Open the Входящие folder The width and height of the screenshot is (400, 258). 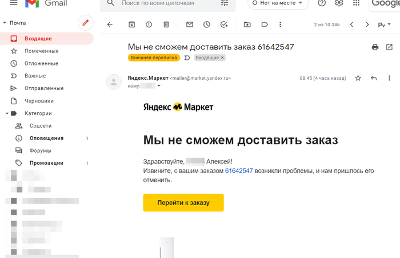click(47, 39)
